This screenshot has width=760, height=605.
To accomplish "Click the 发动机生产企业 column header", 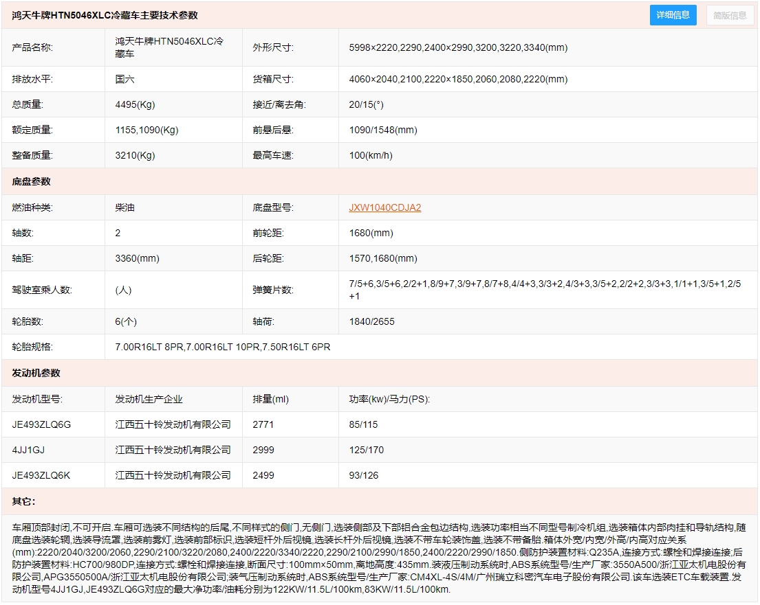I will pyautogui.click(x=149, y=399).
